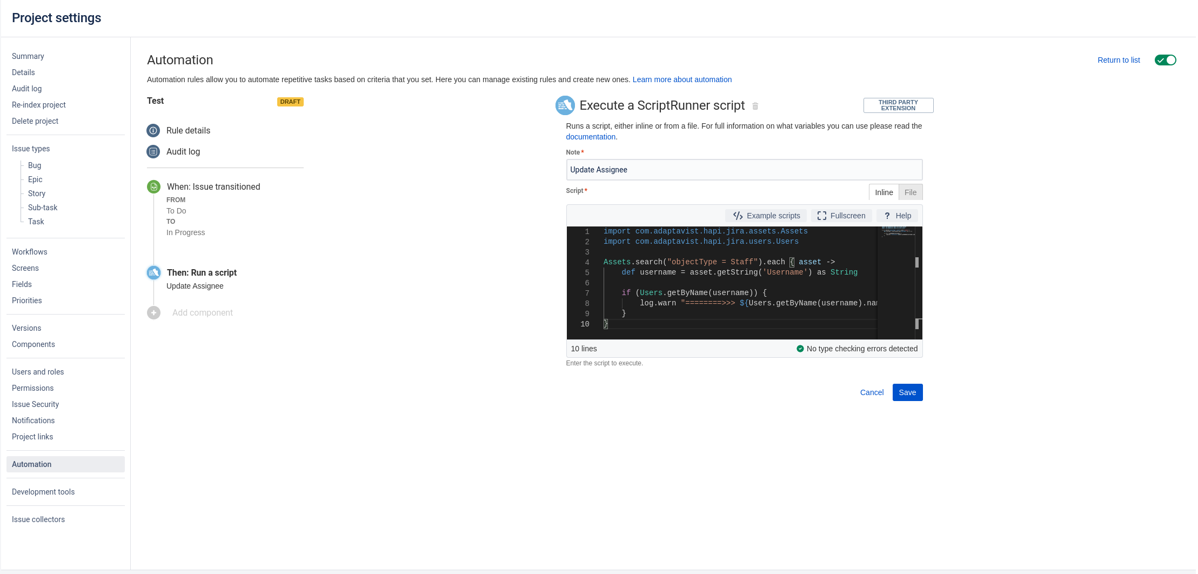Screen dimensions: 1198x574
Task: Click the Run a script action icon
Action: tap(153, 272)
